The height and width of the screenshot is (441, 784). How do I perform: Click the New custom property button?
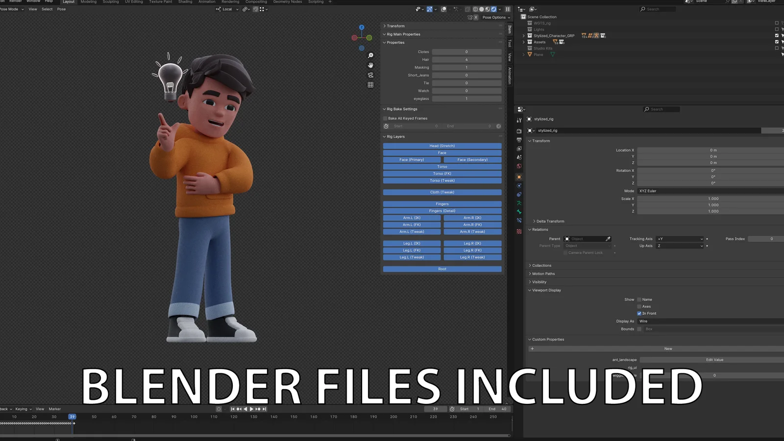[x=668, y=348]
